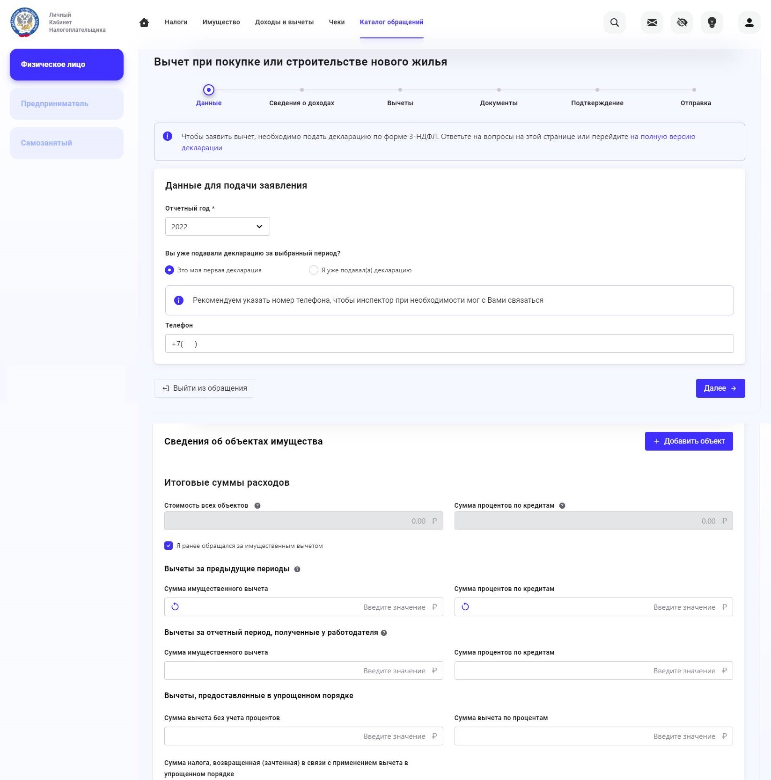771x780 pixels.
Task: Switch to the Предприниматель profile
Action: (66, 104)
